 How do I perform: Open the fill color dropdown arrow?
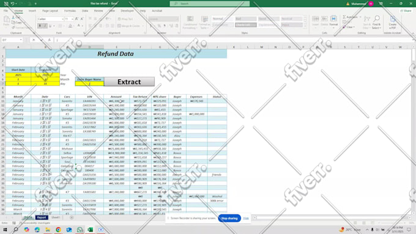[x=74, y=26]
